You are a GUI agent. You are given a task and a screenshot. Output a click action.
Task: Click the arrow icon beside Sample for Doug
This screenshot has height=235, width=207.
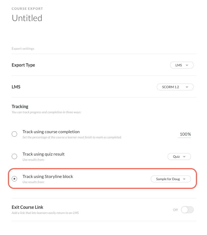pyautogui.click(x=184, y=179)
